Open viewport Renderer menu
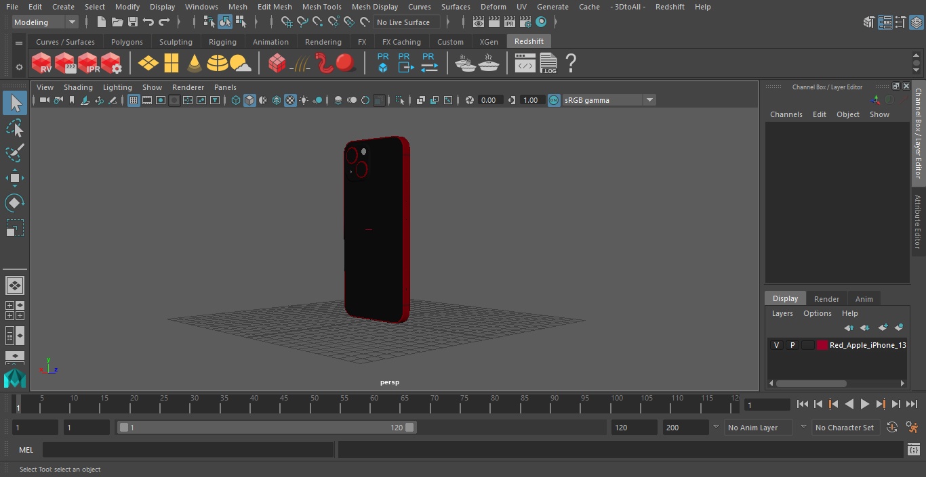The width and height of the screenshot is (926, 477). [x=188, y=87]
